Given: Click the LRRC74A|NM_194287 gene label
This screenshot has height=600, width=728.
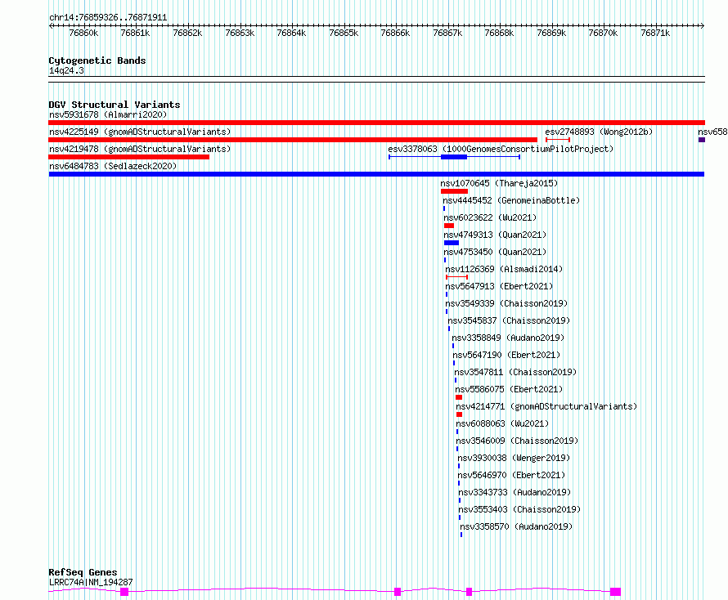Looking at the screenshot, I should [x=91, y=582].
